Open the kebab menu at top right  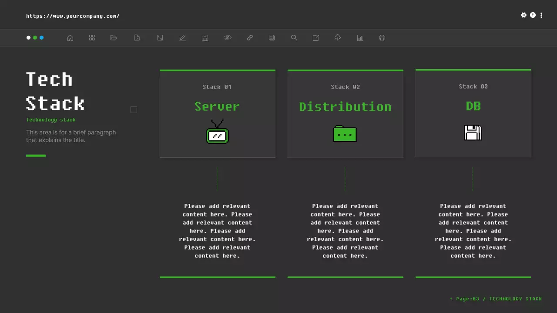(541, 15)
